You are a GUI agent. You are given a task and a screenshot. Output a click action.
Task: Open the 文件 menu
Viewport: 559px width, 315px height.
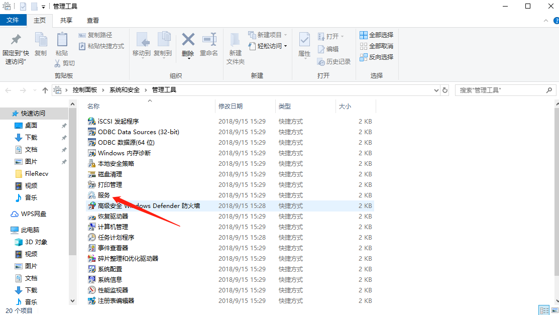coord(13,21)
